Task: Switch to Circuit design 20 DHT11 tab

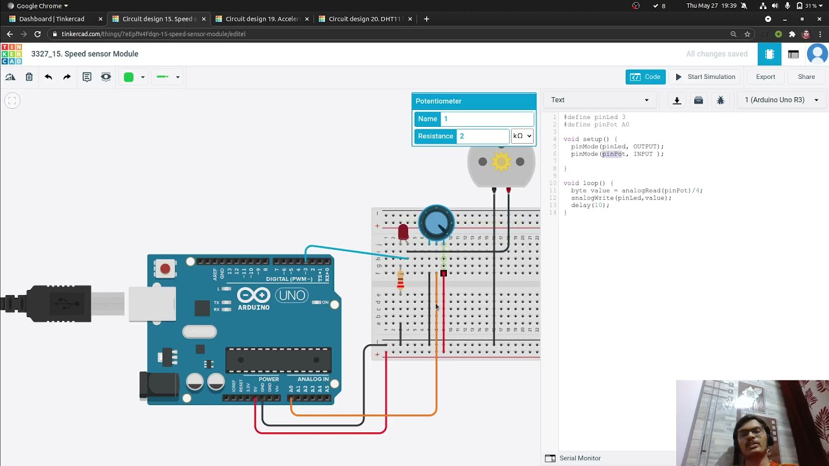Action: click(365, 19)
